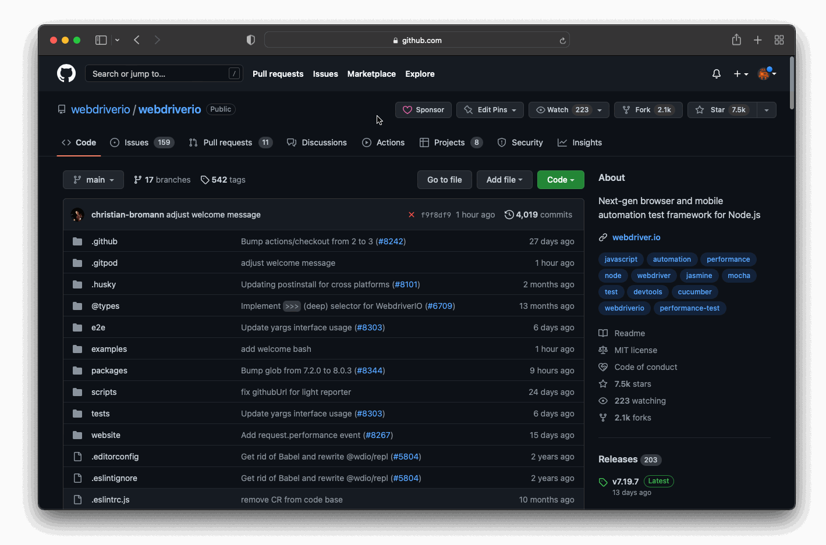This screenshot has width=826, height=545.
Task: Open christian-bromann avatar thumbnail
Action: click(77, 215)
